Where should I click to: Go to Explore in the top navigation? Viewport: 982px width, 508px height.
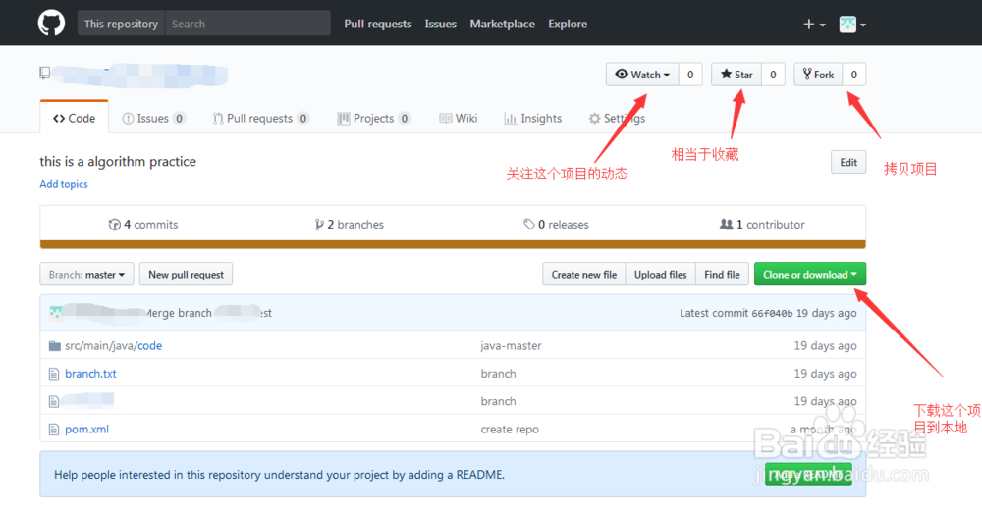tap(568, 24)
